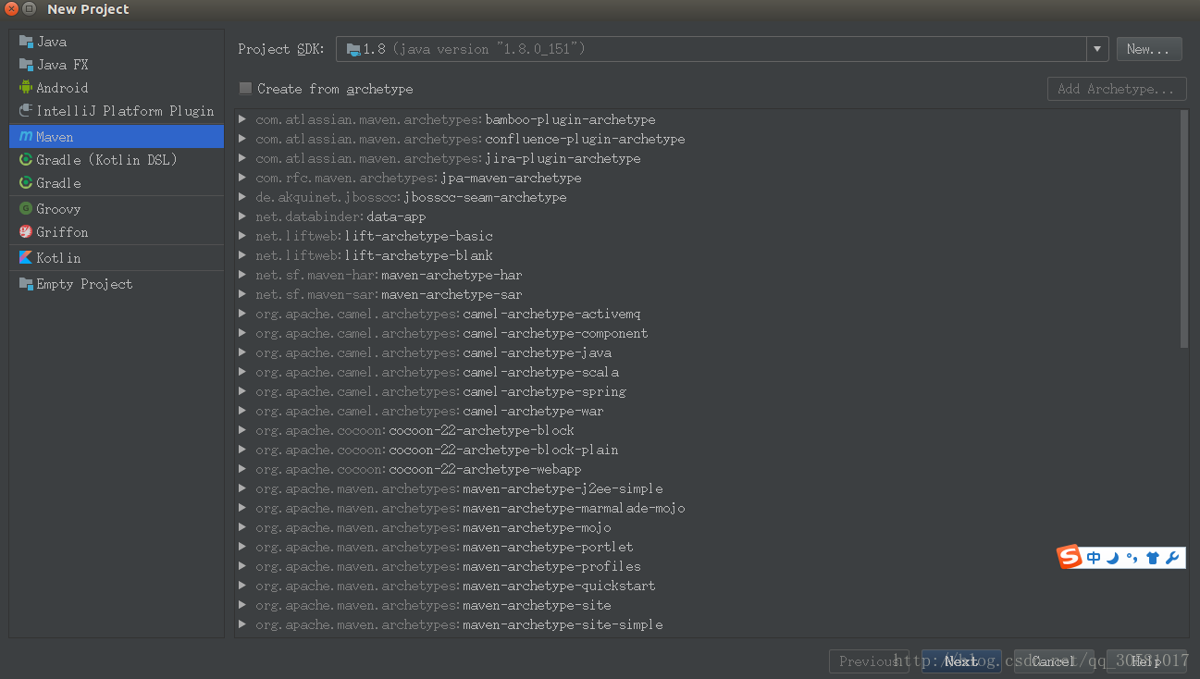1200x679 pixels.
Task: Select maven-archetype-har row
Action: click(x=708, y=275)
